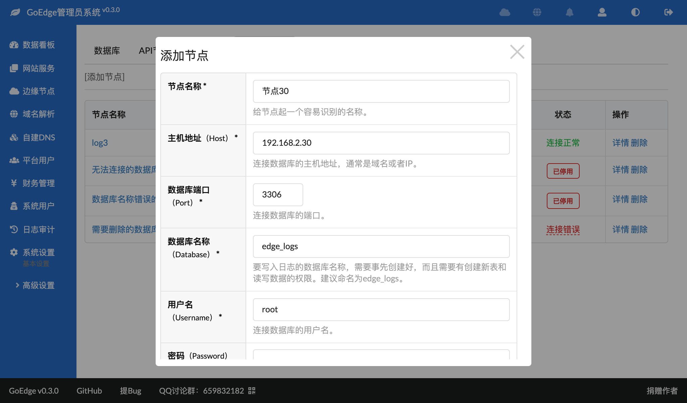The height and width of the screenshot is (403, 687).
Task: Click 详情 in the 连接错误 row
Action: 621,229
